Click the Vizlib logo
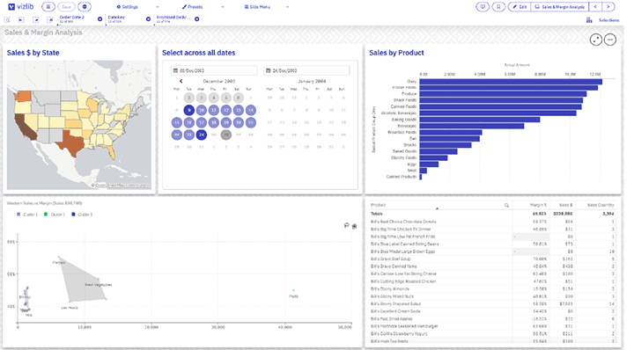Image resolution: width=634 pixels, height=350 pixels. tap(21, 6)
